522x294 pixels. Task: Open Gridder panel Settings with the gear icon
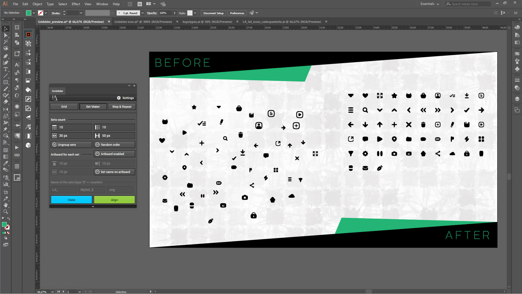[x=119, y=98]
